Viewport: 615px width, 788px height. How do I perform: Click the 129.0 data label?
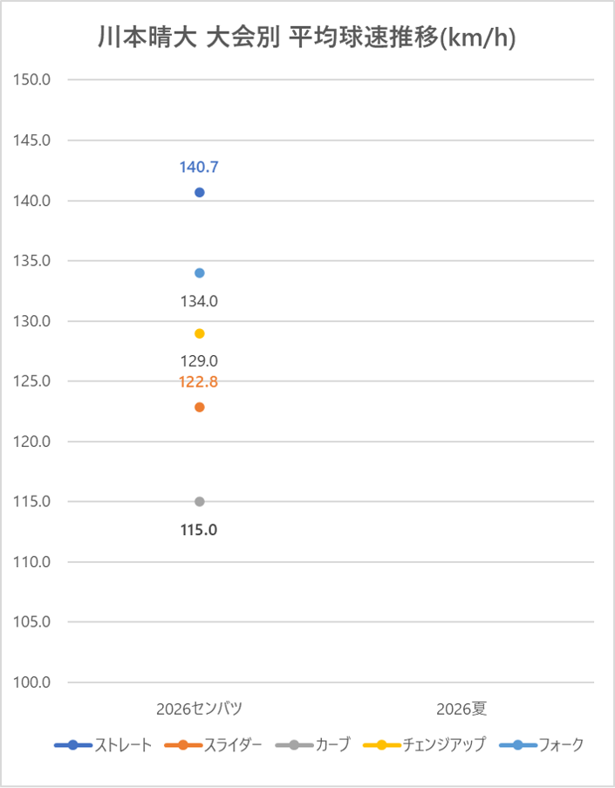[199, 361]
